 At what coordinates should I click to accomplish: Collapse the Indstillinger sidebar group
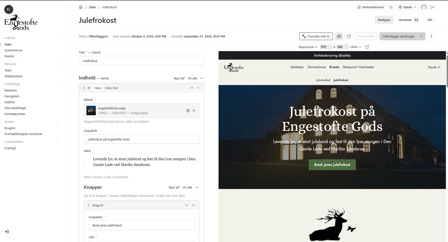coord(57,84)
